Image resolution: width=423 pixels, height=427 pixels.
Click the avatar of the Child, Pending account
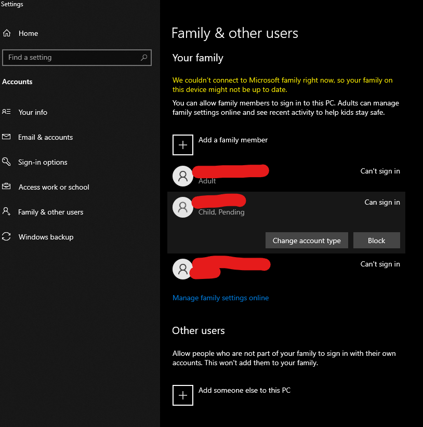[x=183, y=207]
